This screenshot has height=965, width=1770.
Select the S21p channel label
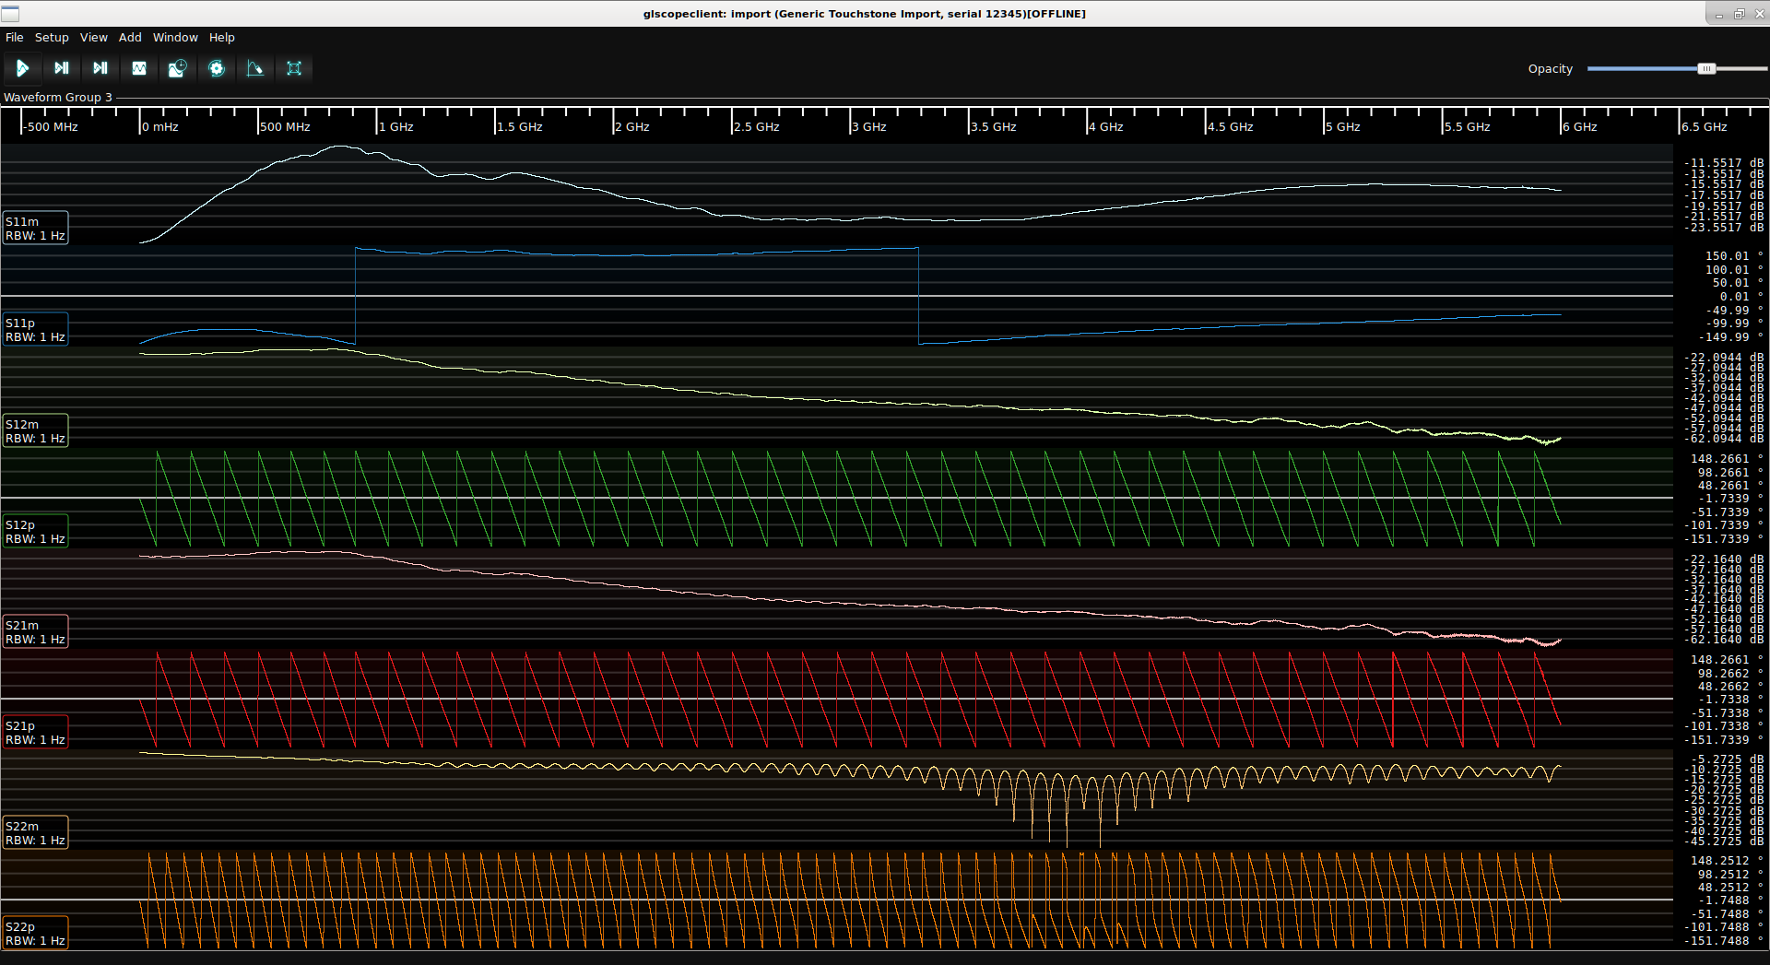[x=35, y=732]
